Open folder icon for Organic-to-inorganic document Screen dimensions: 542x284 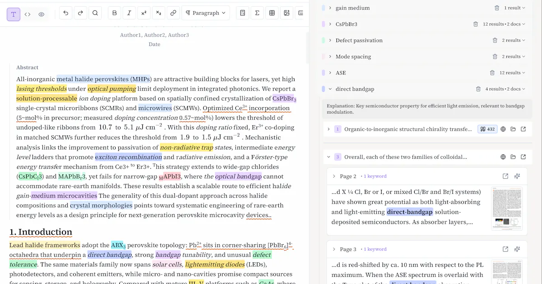pyautogui.click(x=513, y=129)
